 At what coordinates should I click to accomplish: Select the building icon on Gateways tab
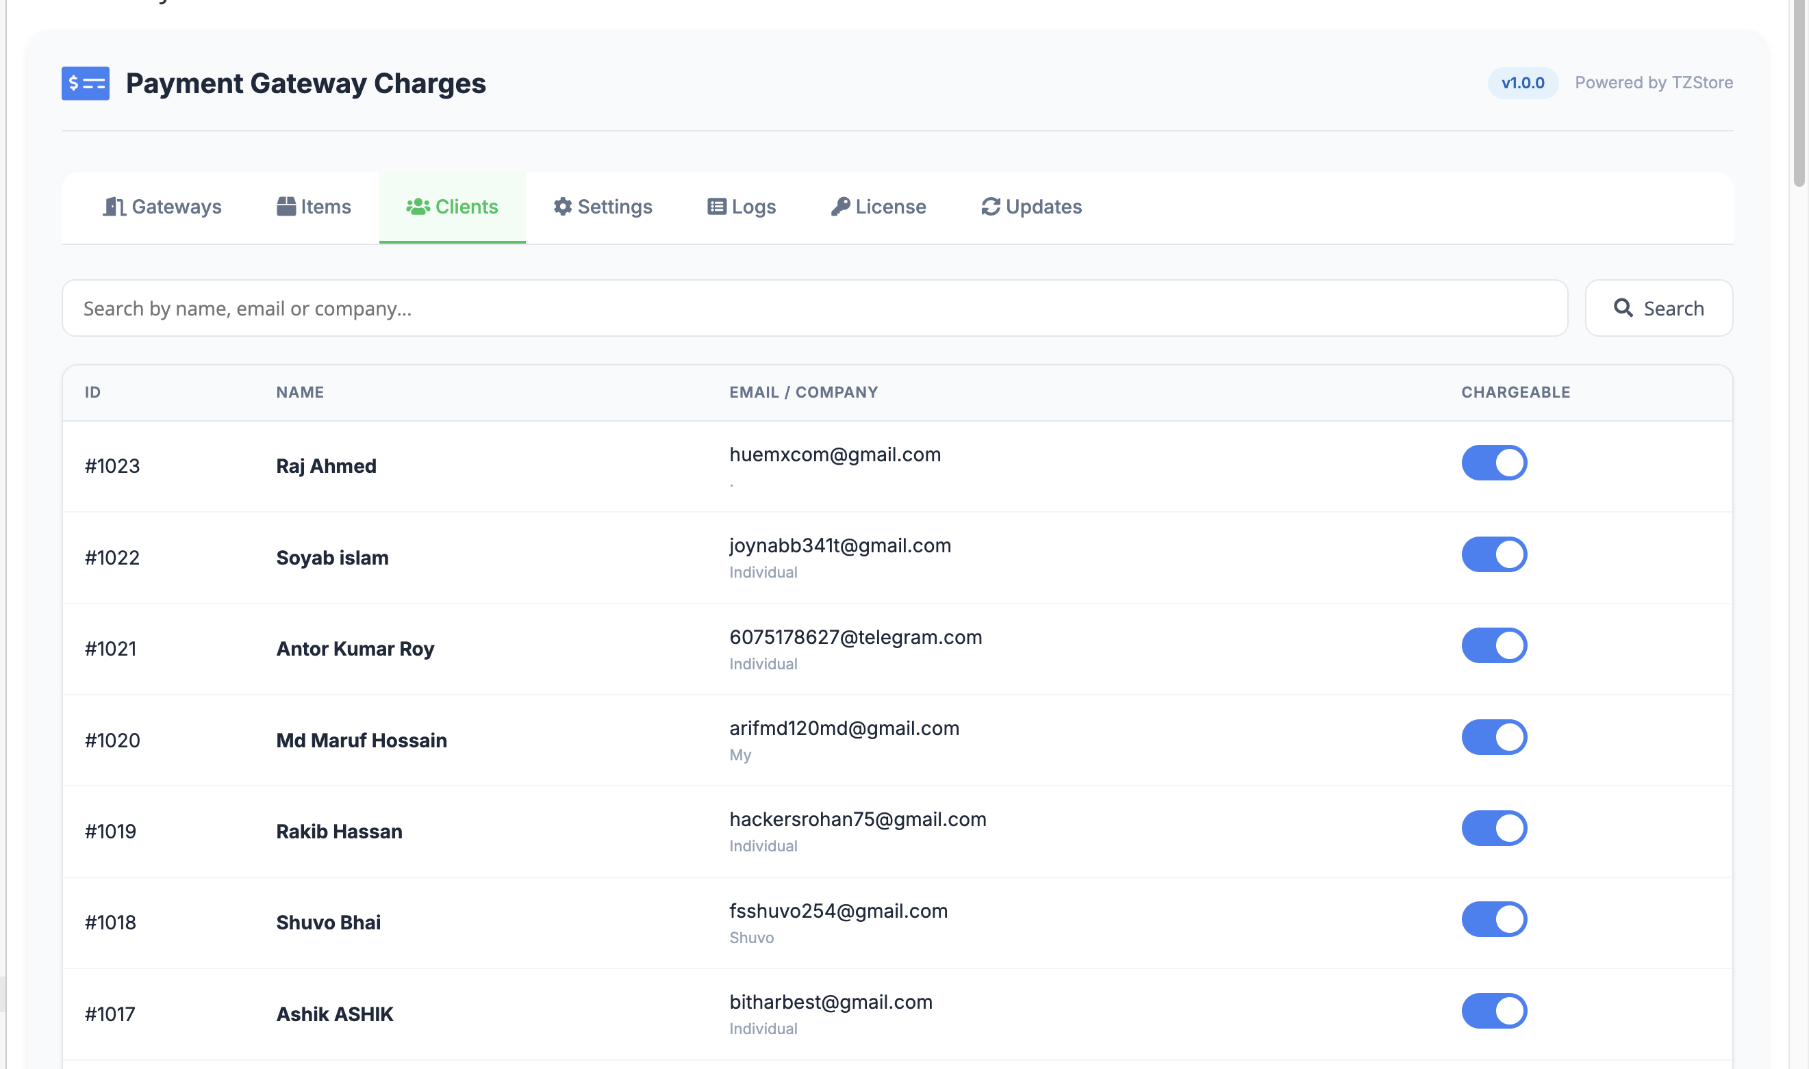point(115,207)
